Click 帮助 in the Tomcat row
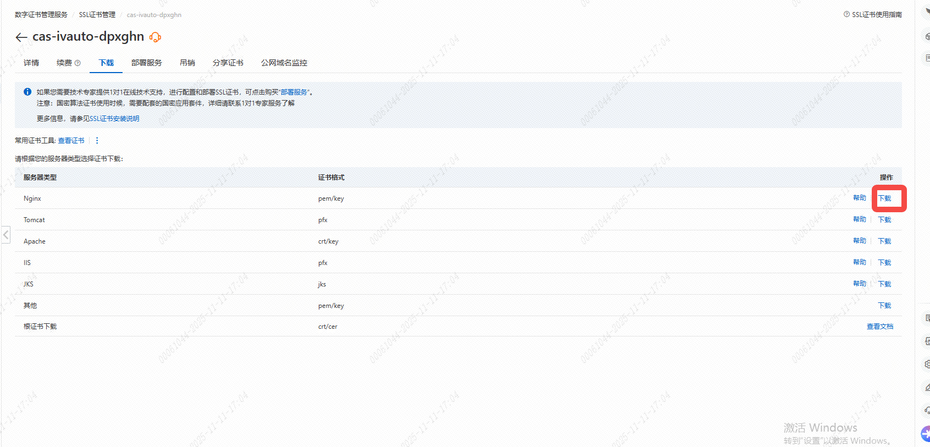Screen dimensions: 930x447 pos(859,219)
